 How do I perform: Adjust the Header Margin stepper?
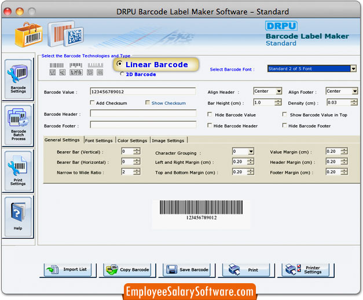click(344, 161)
